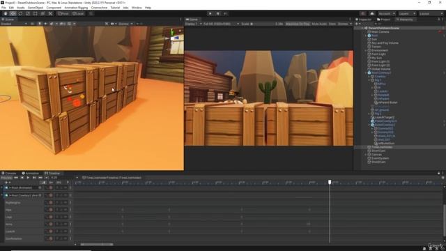Go to previous frame in Timeline
Screen dimensions: 446x251
click(x=22, y=178)
